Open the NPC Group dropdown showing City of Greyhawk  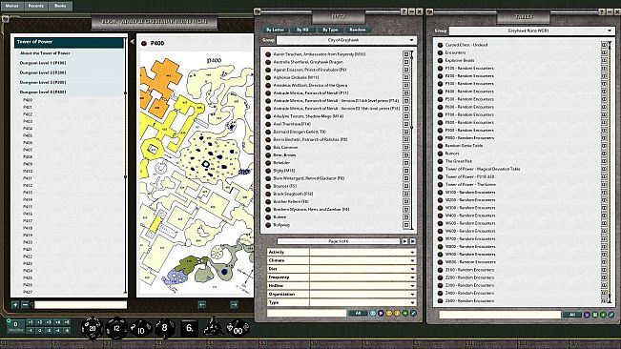[345, 40]
